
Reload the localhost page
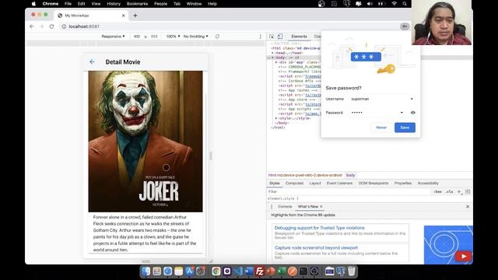pos(51,26)
